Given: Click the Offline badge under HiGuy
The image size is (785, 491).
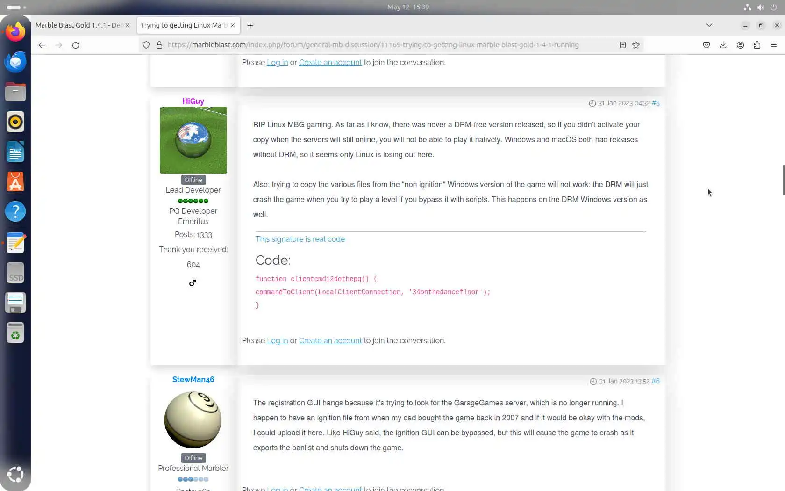Looking at the screenshot, I should point(193,180).
